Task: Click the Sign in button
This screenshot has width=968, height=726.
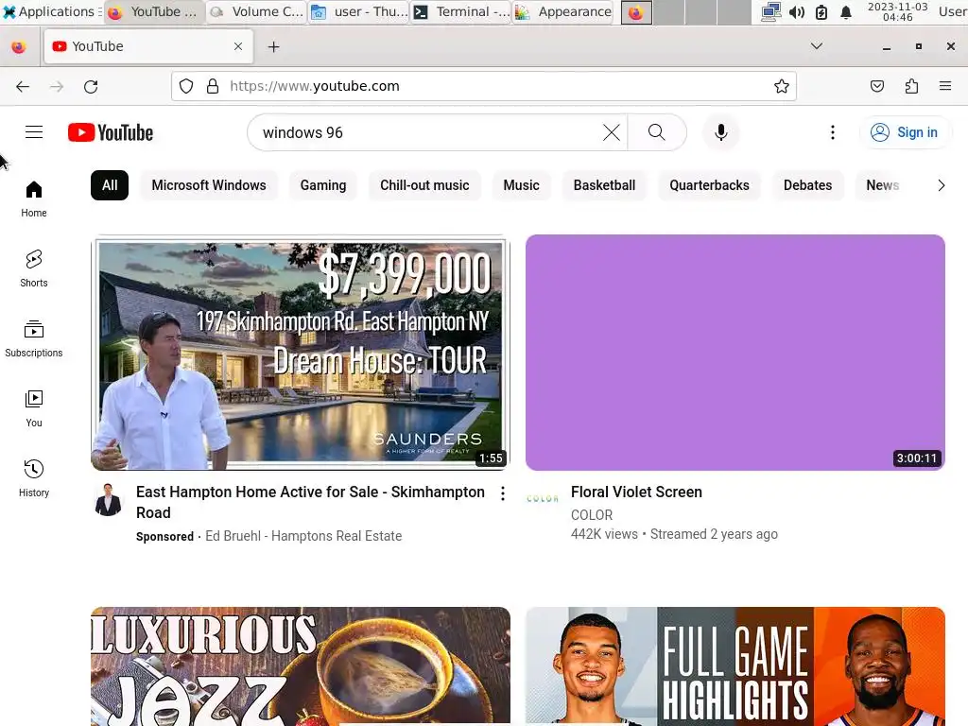Action: click(905, 132)
